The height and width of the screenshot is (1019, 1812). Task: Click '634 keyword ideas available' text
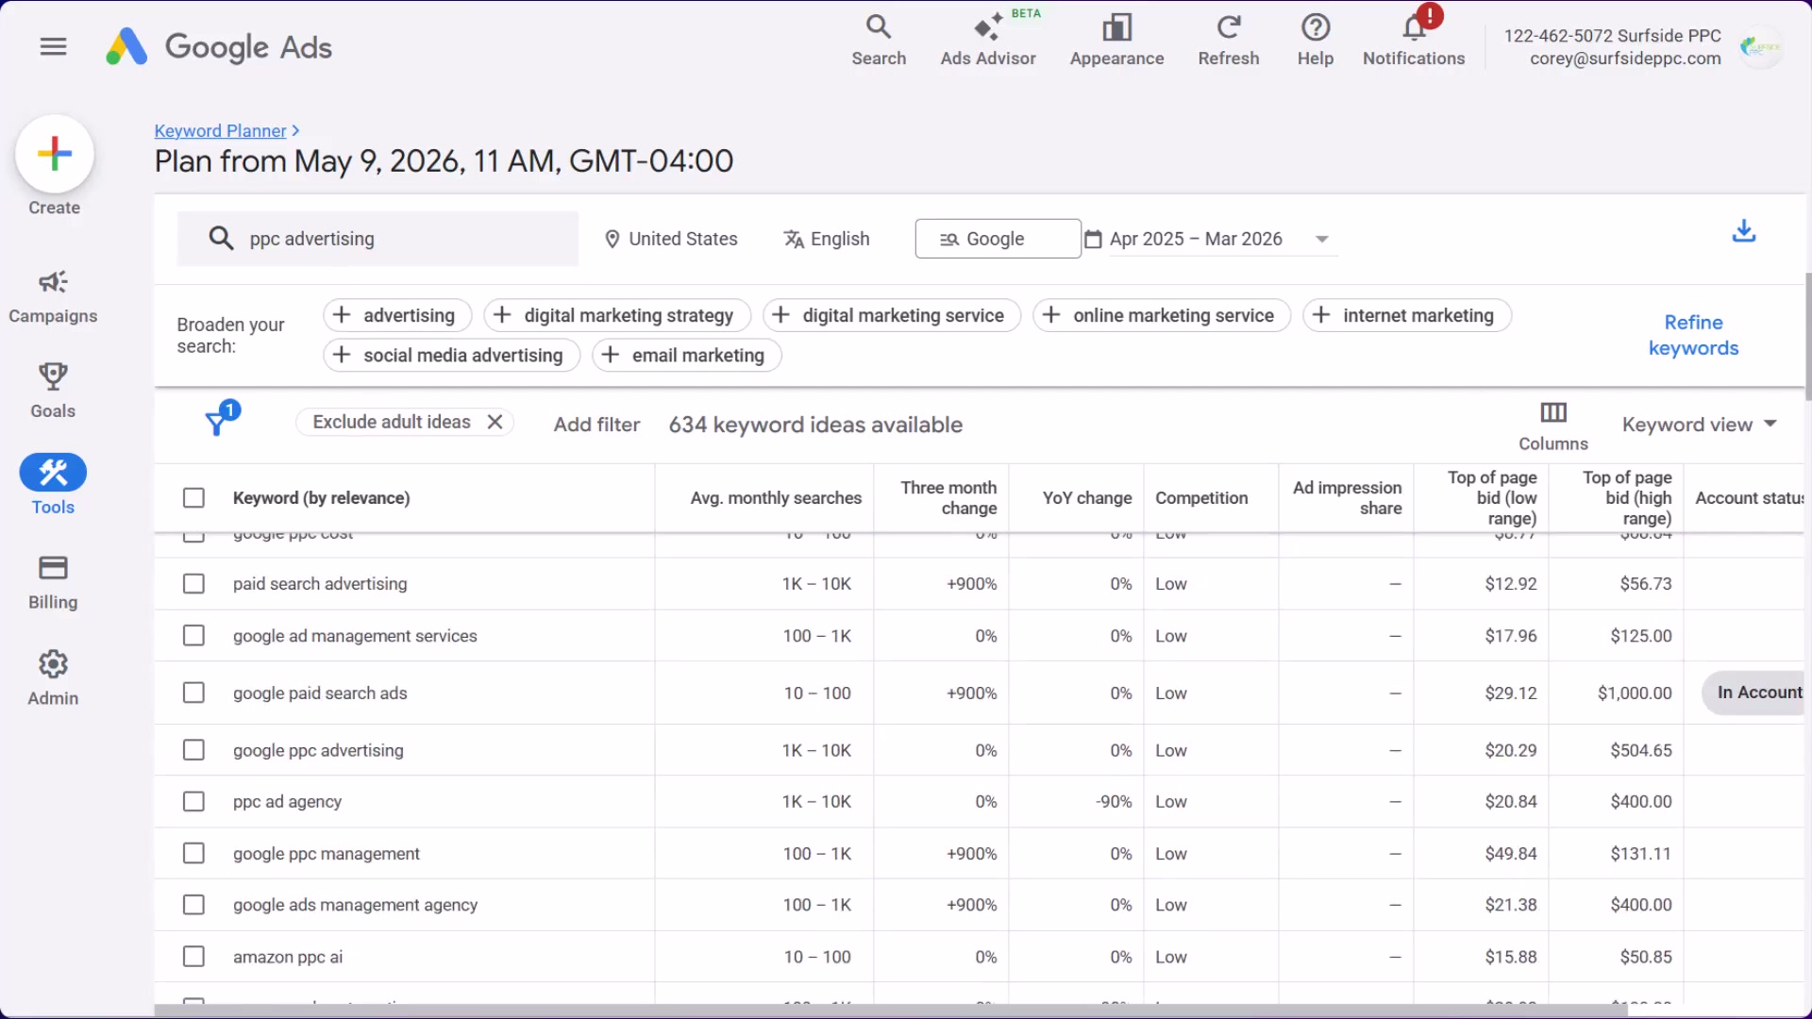click(x=815, y=425)
